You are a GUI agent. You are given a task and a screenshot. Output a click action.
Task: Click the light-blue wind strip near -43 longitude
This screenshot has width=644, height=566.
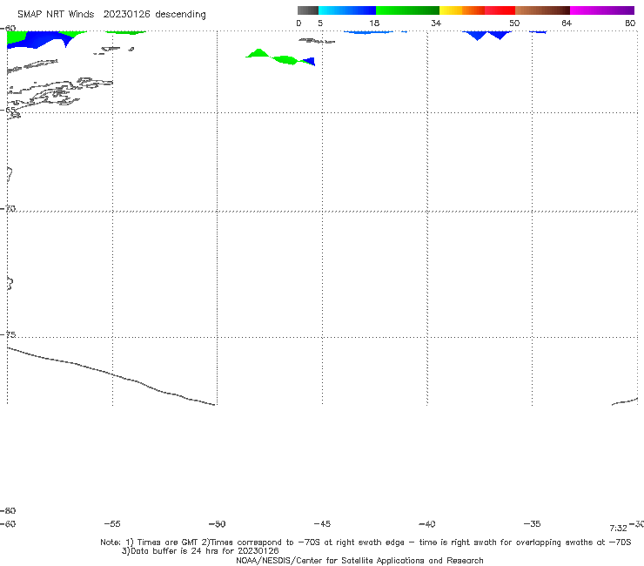[x=368, y=32]
